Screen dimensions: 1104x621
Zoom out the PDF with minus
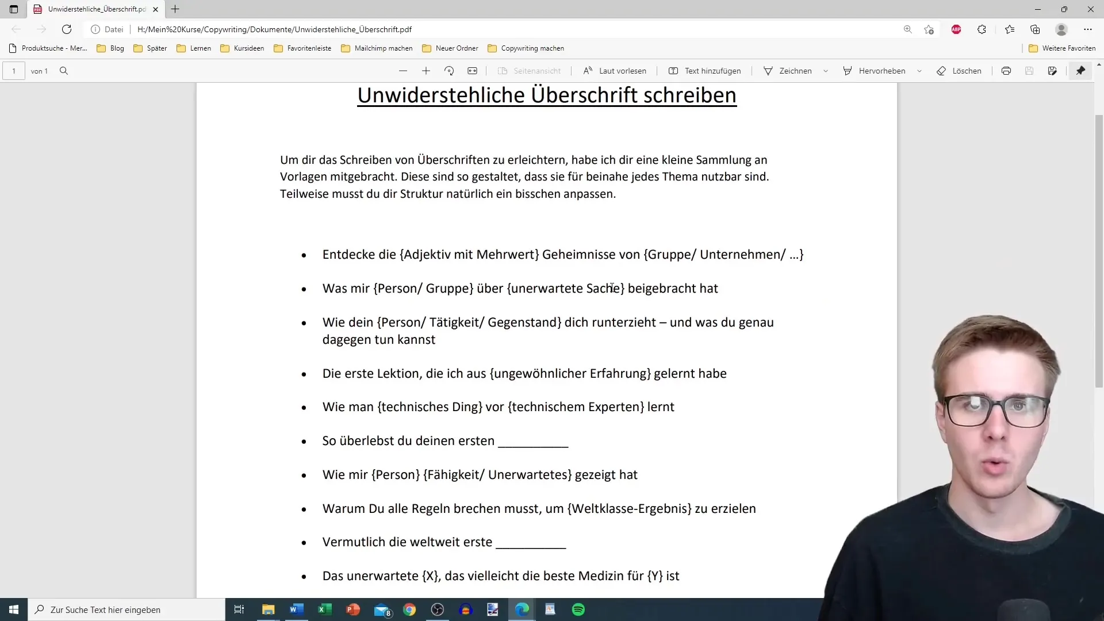point(403,71)
